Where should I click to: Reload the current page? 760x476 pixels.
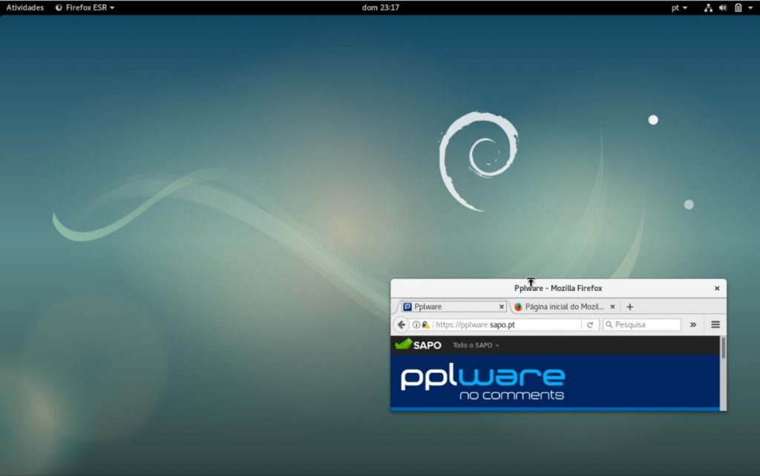[x=589, y=325]
